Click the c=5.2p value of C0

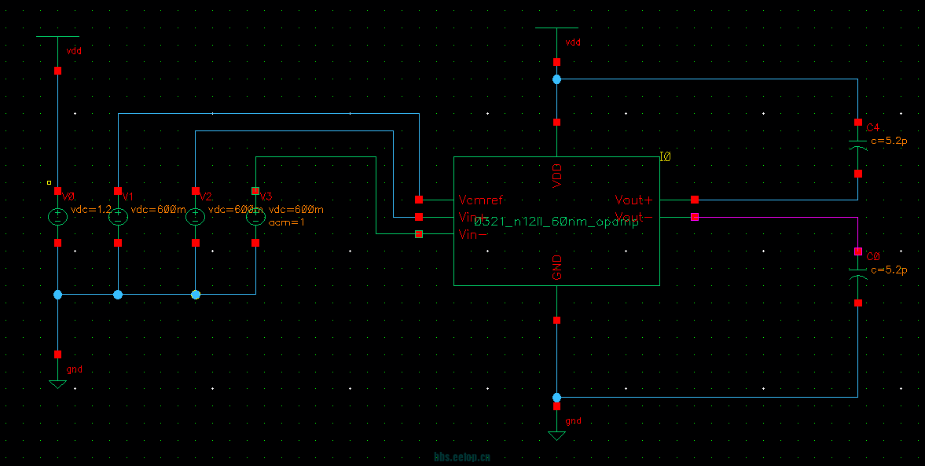click(x=889, y=270)
